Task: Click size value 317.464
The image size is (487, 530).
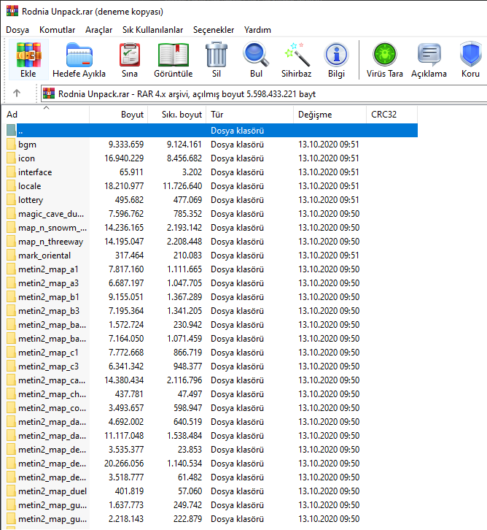Action: coord(129,256)
